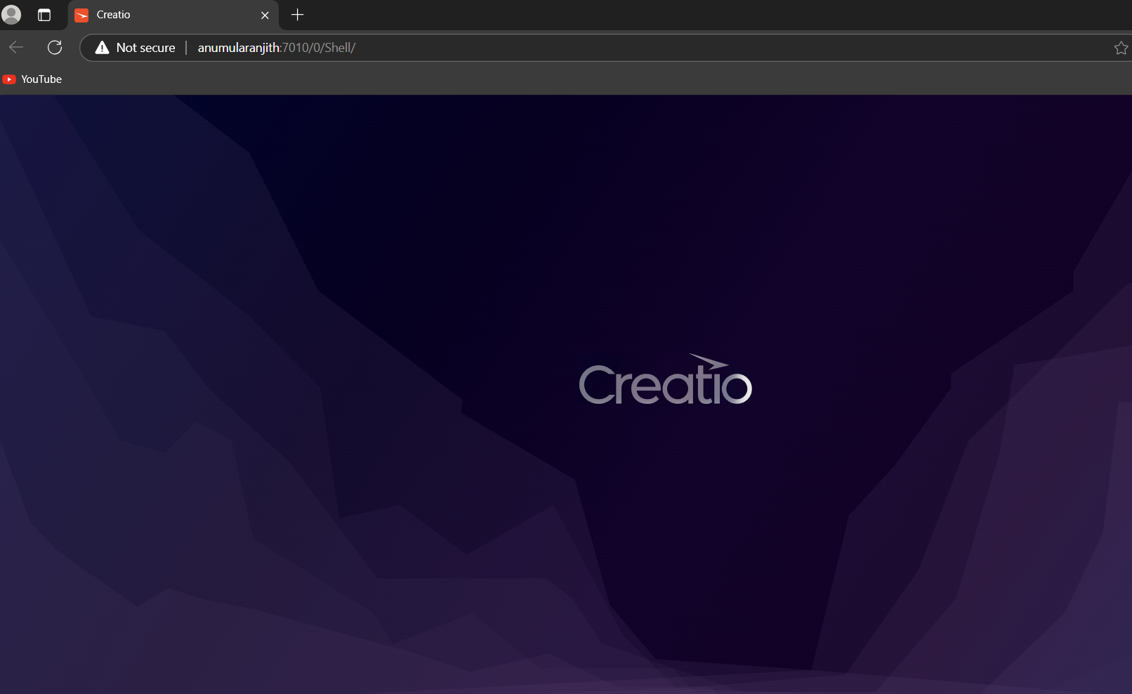Bookmark this page with the star icon
Image resolution: width=1132 pixels, height=694 pixels.
[1120, 48]
